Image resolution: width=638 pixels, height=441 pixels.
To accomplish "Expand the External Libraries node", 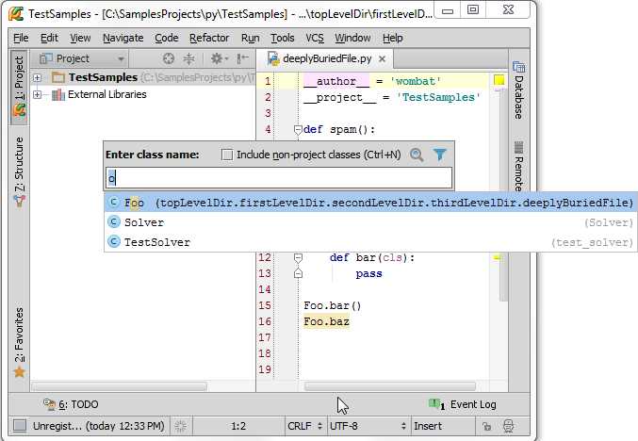I will [37, 94].
